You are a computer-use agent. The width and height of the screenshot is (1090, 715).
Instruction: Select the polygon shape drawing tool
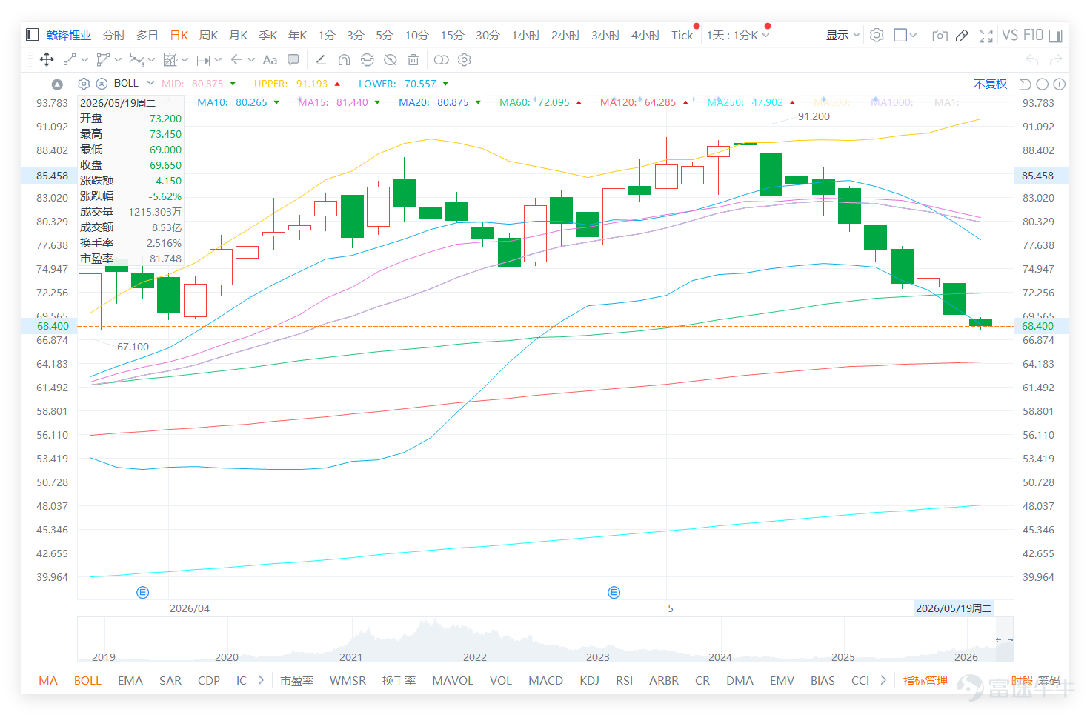pyautogui.click(x=103, y=60)
